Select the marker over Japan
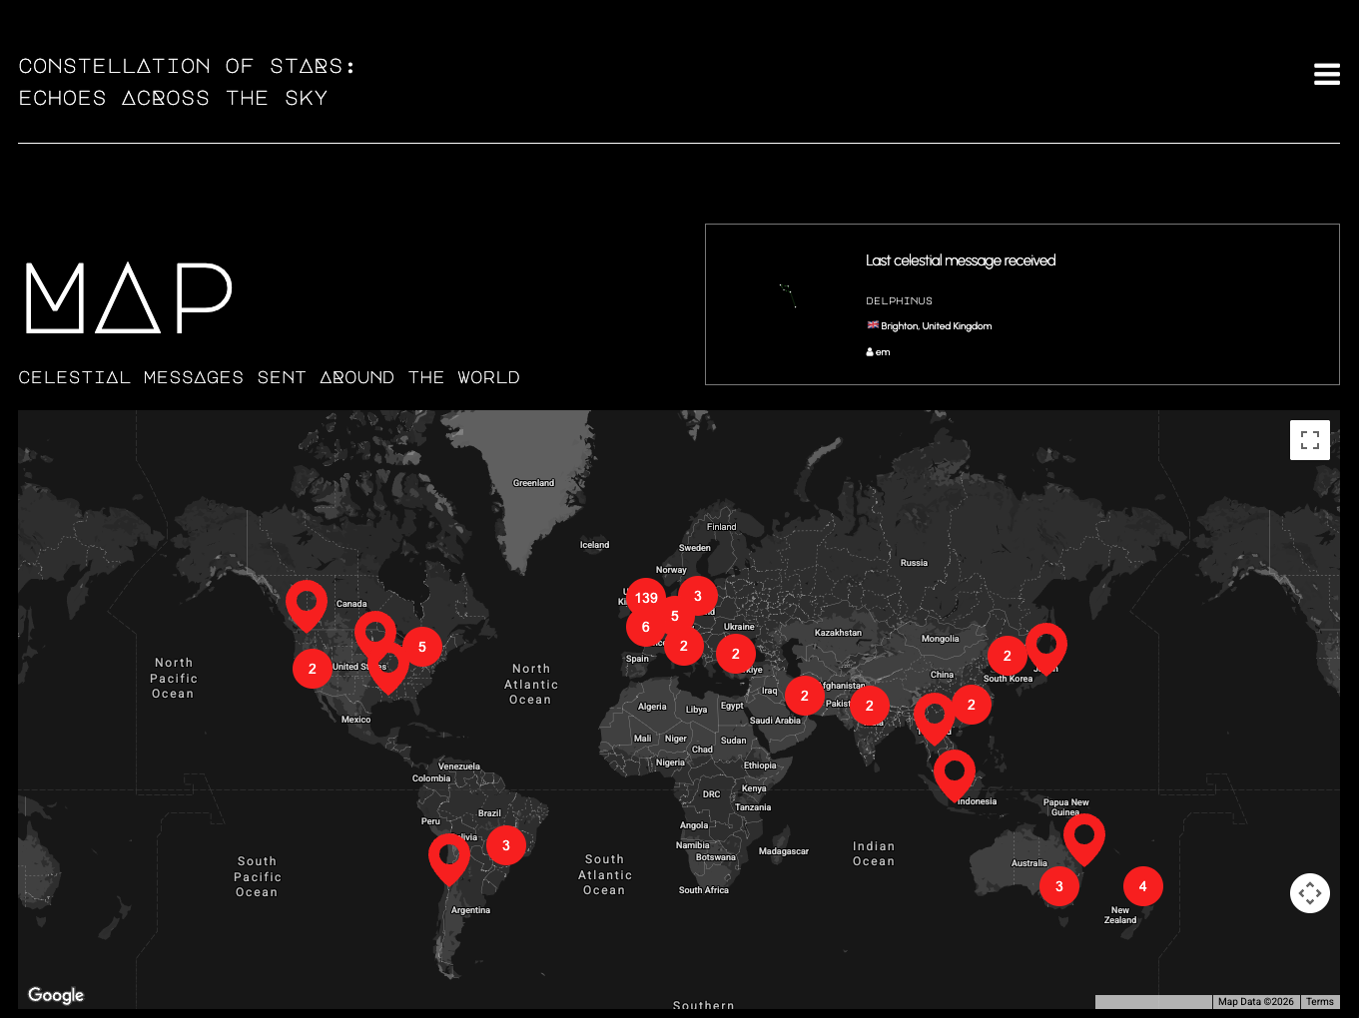The image size is (1359, 1018). pyautogui.click(x=1047, y=646)
